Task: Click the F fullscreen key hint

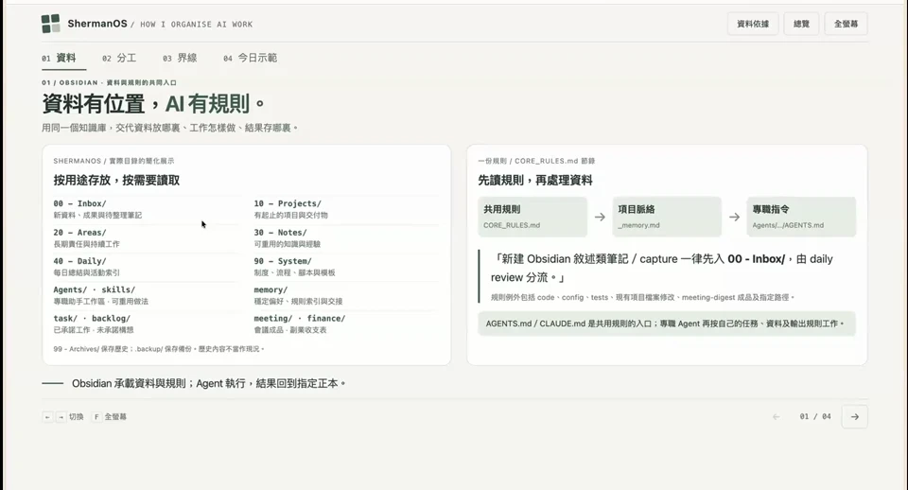Action: (96, 417)
